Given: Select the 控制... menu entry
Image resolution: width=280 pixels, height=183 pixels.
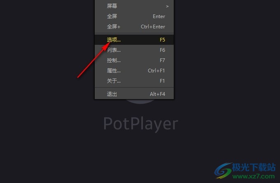Looking at the screenshot, I should click(x=134, y=60).
